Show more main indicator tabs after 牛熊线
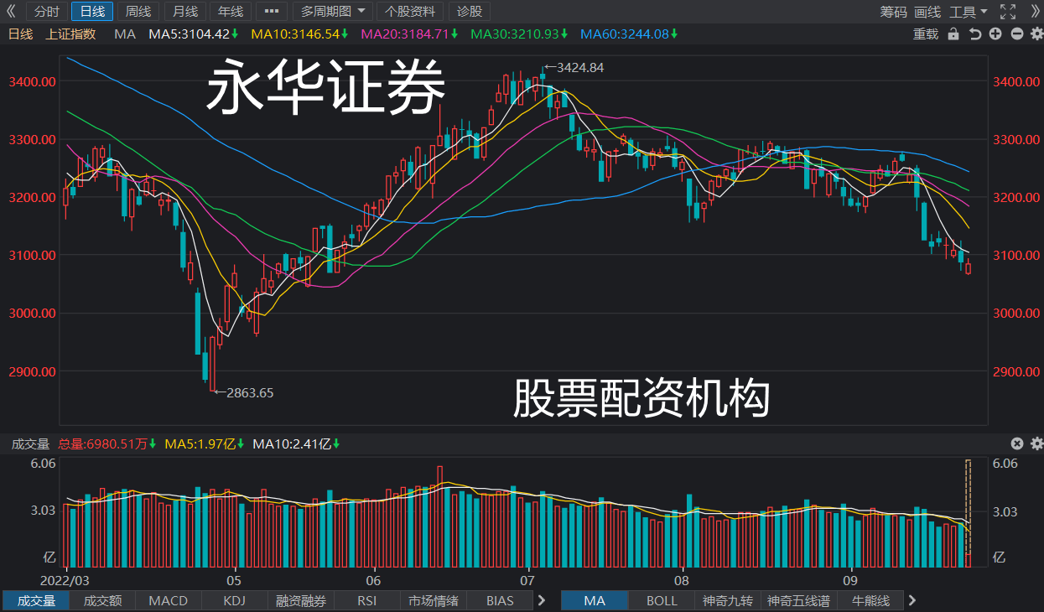This screenshot has width=1044, height=612. pyautogui.click(x=912, y=600)
